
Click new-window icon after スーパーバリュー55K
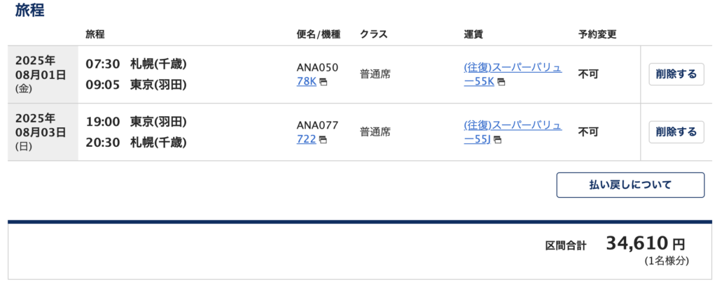501,83
